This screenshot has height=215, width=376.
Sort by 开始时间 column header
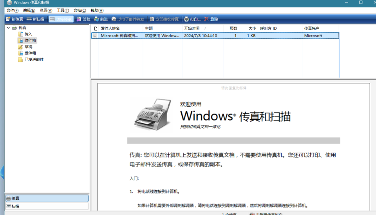pos(202,28)
